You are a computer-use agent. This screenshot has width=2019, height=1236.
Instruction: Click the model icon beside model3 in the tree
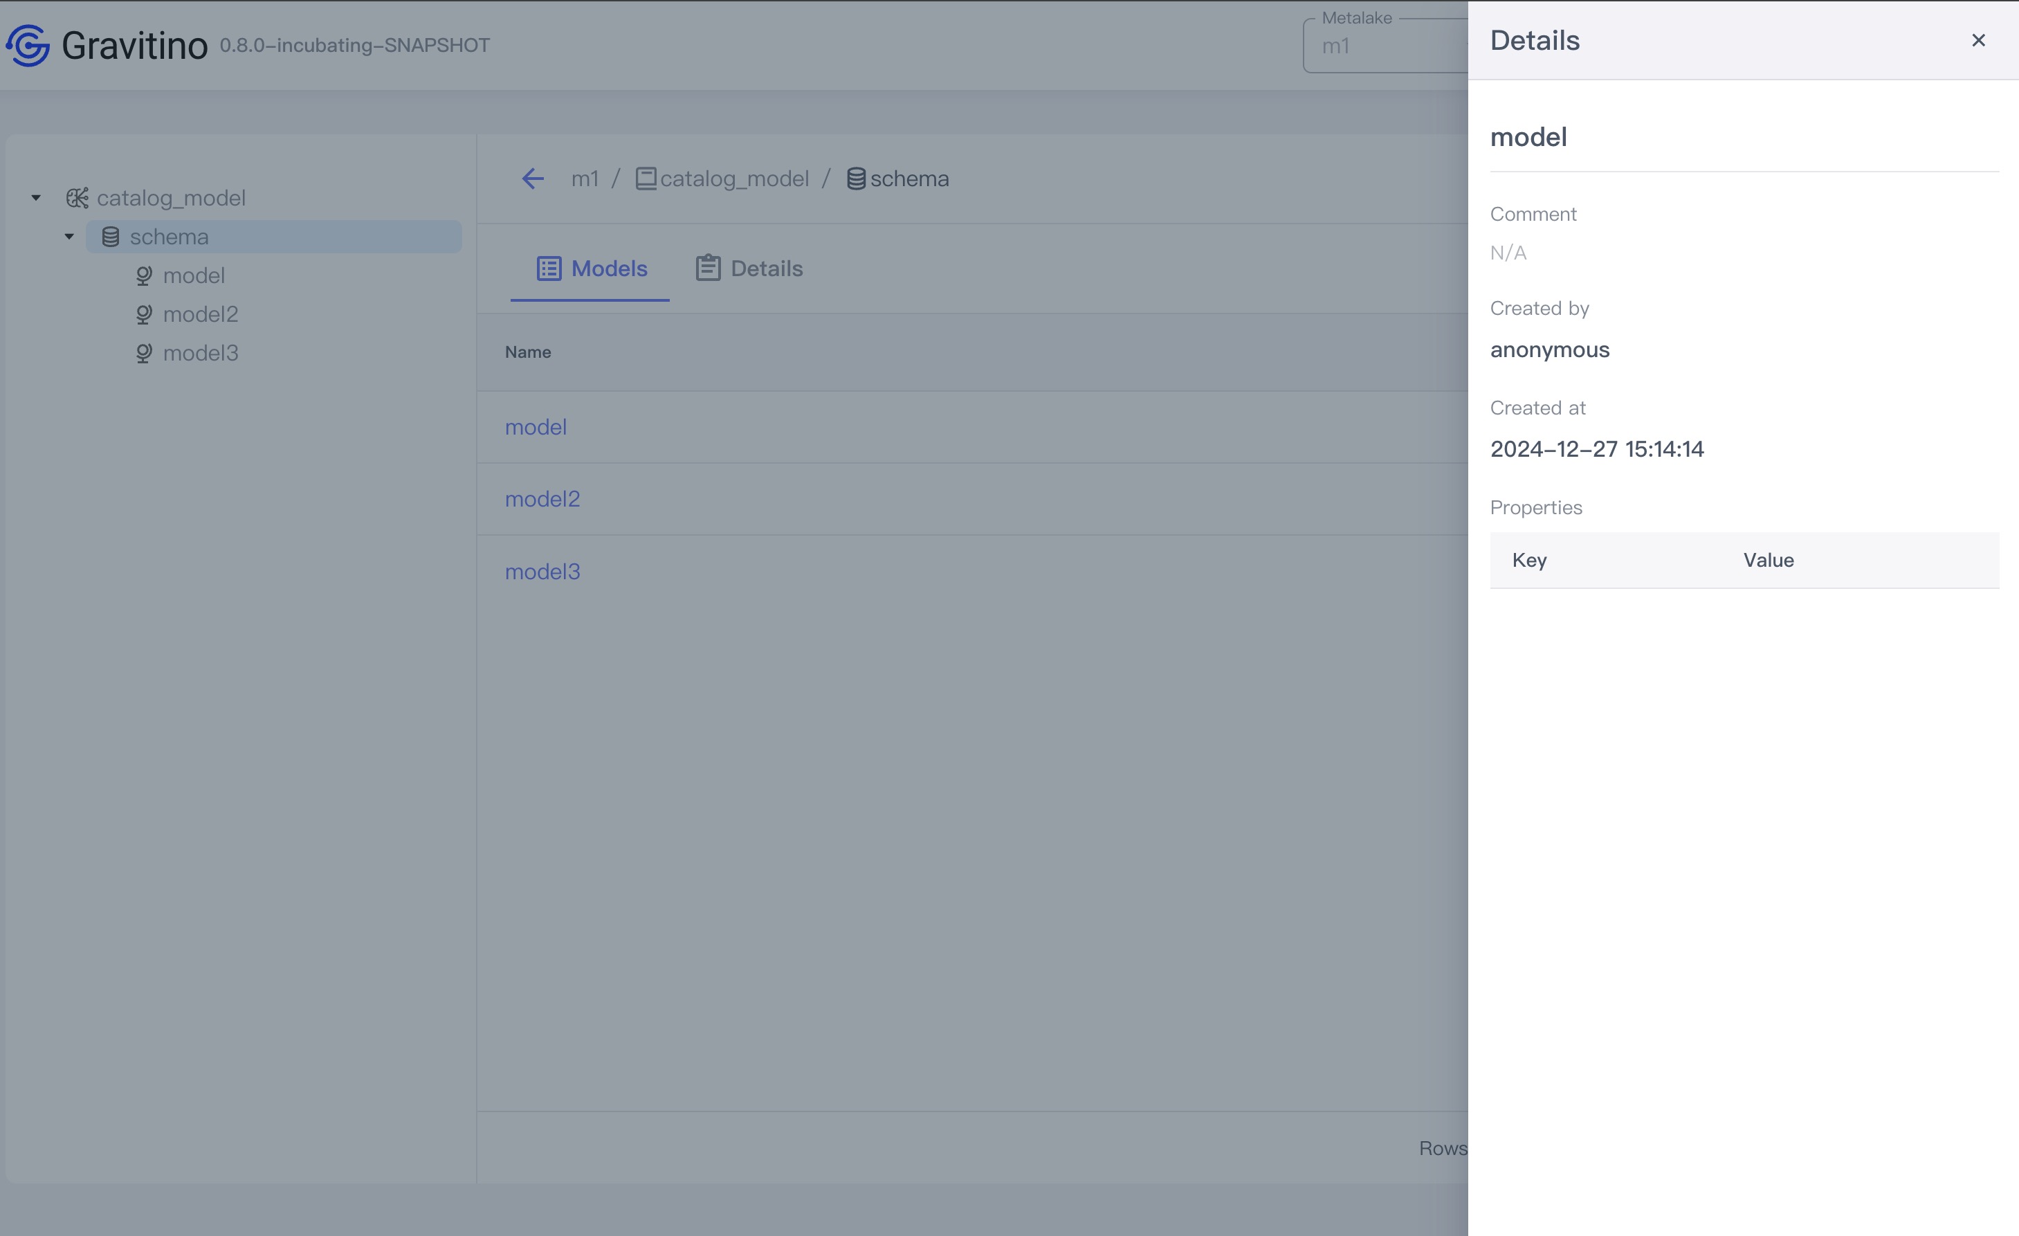point(144,353)
